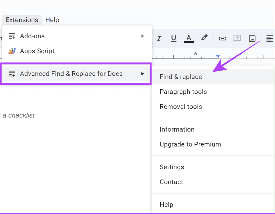The image size is (275, 214).
Task: Toggle italic formatting
Action: click(x=159, y=39)
